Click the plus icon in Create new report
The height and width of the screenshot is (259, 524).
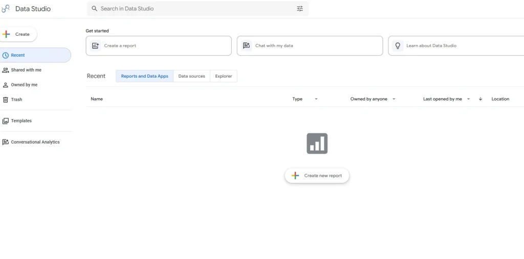pyautogui.click(x=295, y=176)
